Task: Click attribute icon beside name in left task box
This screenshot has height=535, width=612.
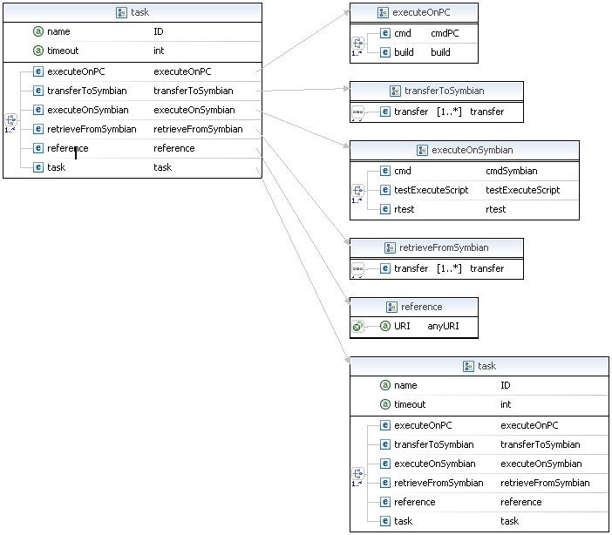Action: (37, 31)
